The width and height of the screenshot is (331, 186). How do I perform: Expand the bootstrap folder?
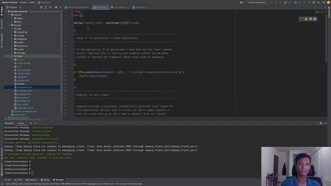click(12, 32)
